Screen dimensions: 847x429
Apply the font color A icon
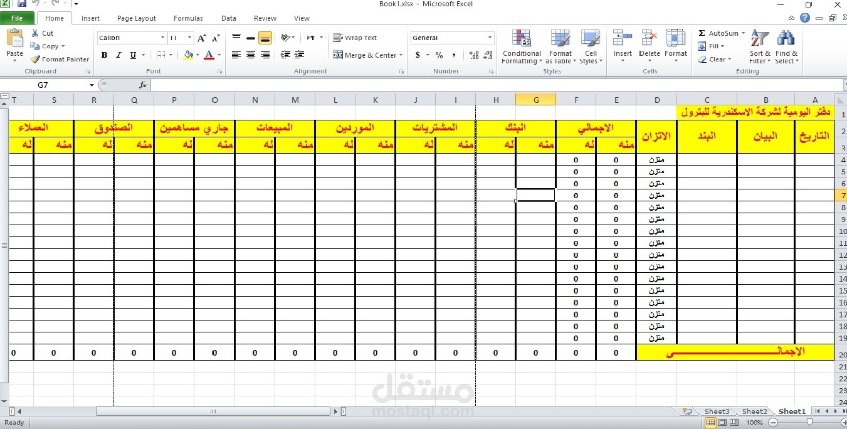(209, 55)
